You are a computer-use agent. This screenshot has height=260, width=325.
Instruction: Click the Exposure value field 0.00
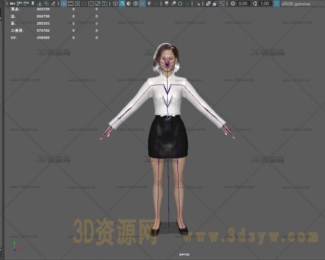pos(243,3)
